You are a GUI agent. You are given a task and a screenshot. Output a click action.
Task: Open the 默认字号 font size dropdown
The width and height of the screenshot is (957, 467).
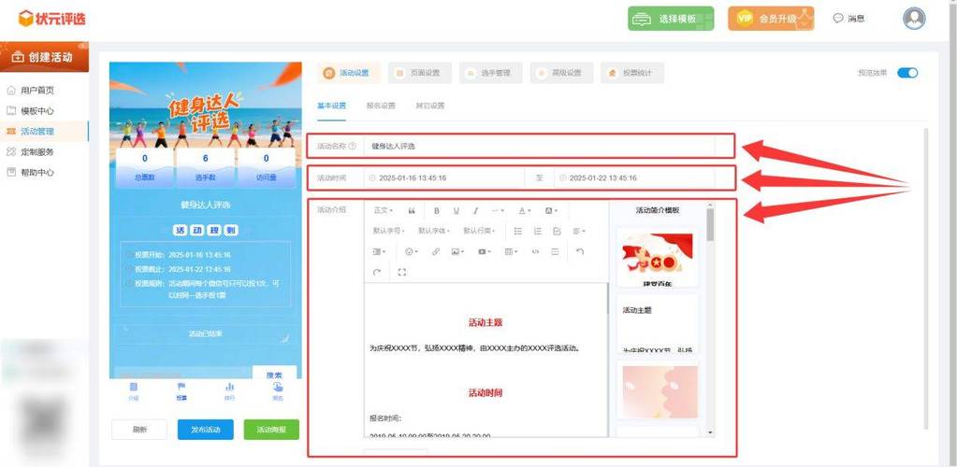click(x=388, y=231)
